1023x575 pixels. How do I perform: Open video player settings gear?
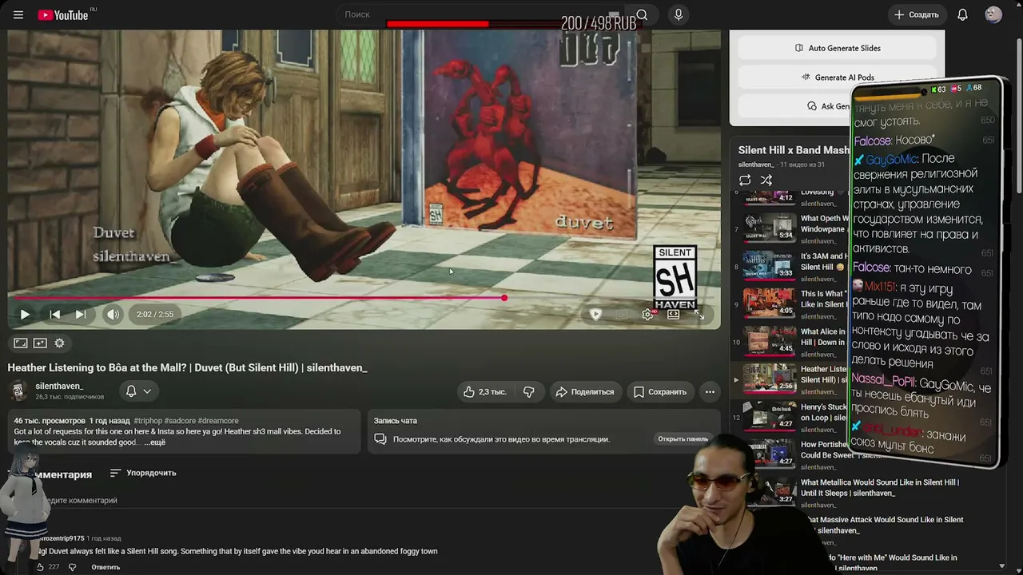click(x=647, y=315)
